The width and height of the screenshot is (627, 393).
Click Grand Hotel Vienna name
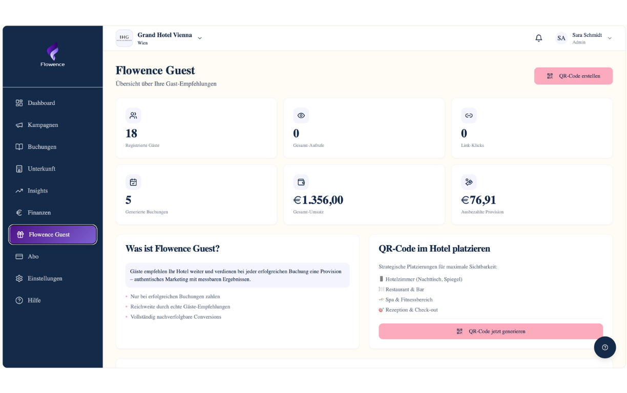click(164, 35)
